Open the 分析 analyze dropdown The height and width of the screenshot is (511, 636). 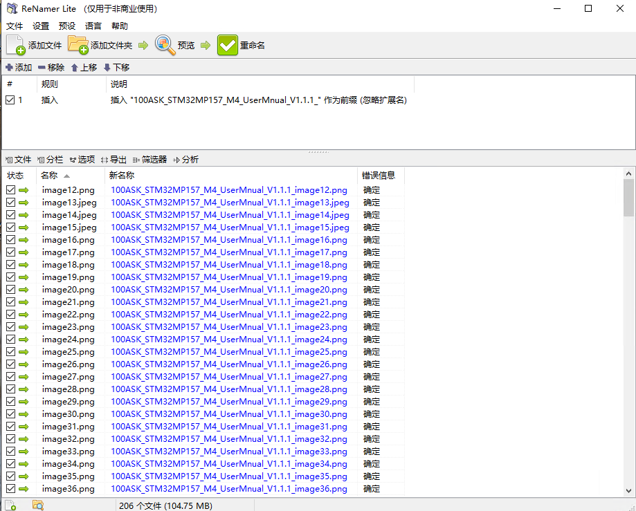pyautogui.click(x=185, y=160)
